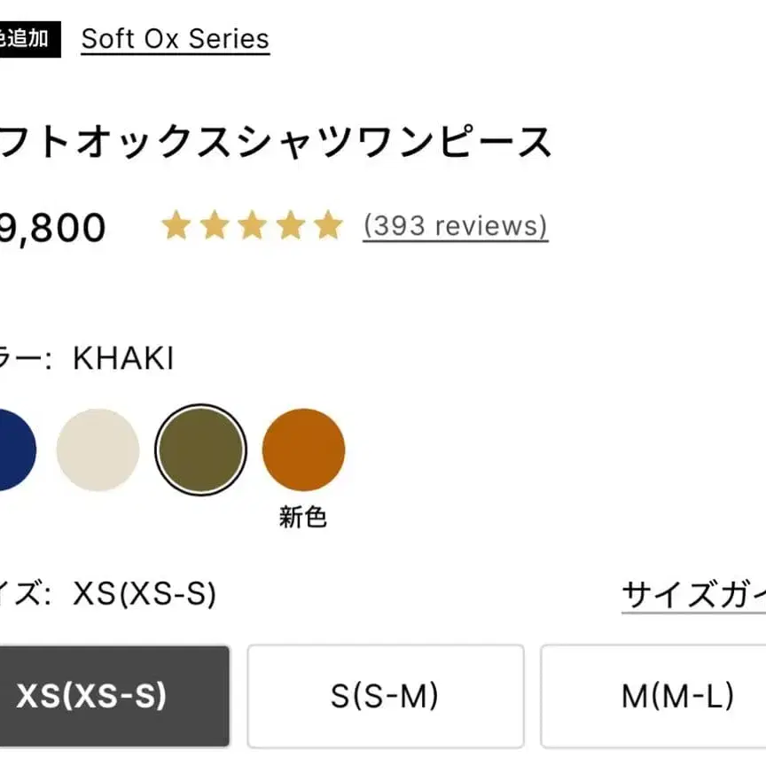The image size is (766, 766).
Task: Select size S(S-M) button
Action: coord(385,696)
